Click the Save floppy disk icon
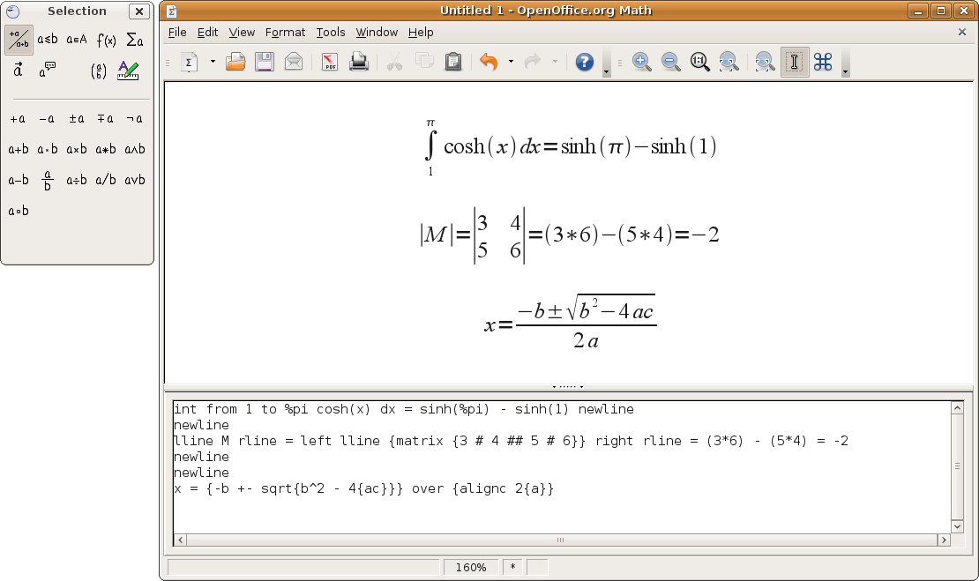Screen dimensions: 979x581 point(264,62)
